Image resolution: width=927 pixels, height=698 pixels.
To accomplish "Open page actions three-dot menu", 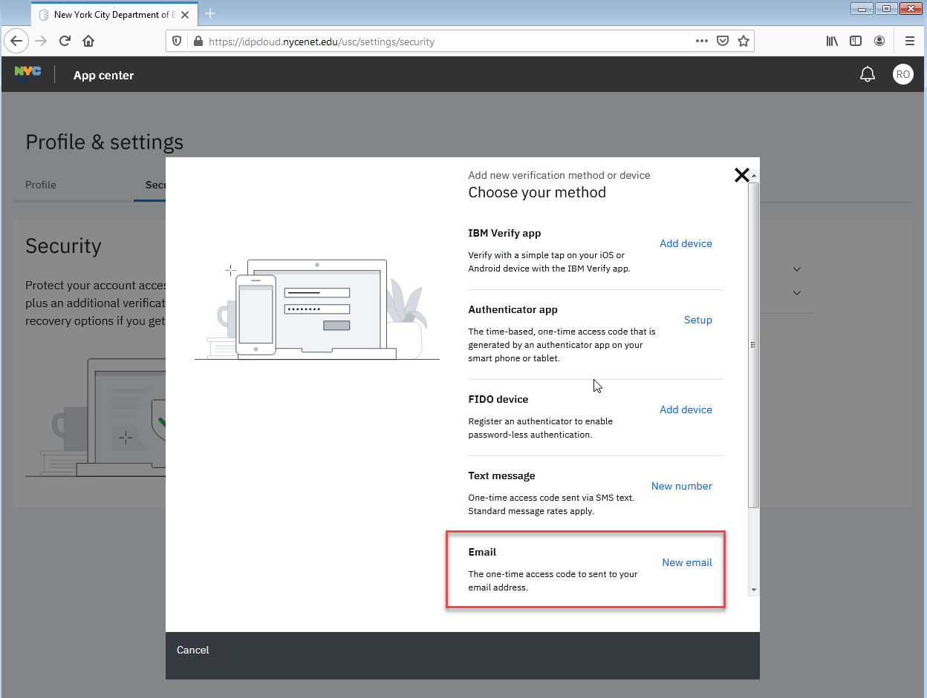I will tap(702, 42).
